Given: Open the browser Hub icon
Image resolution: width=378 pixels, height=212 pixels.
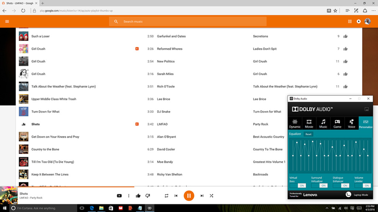Looking at the screenshot, I should point(347,11).
